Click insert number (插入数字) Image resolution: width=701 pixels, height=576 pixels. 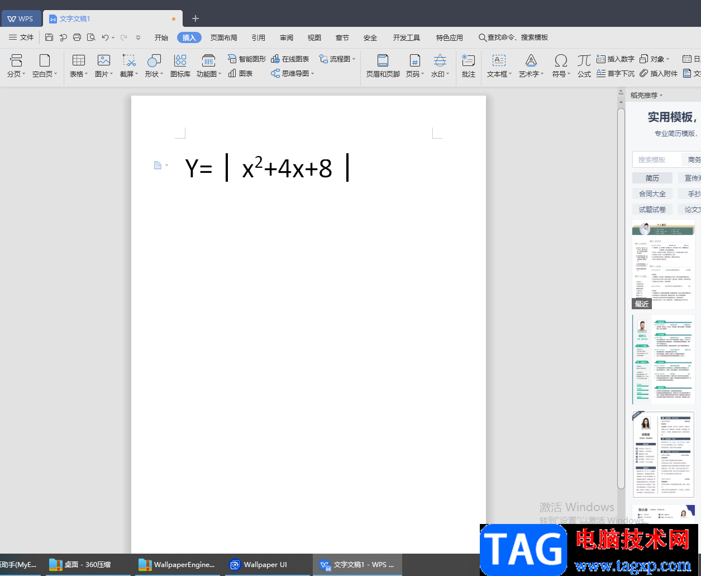tap(615, 59)
